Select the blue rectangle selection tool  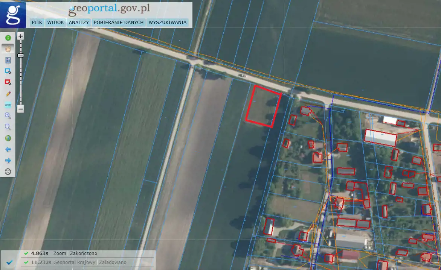[8, 71]
